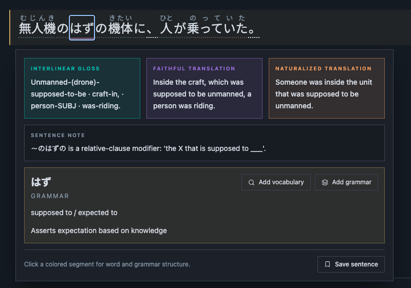The height and width of the screenshot is (288, 411).
Task: Click the Sentence Note panel
Action: pos(204,143)
